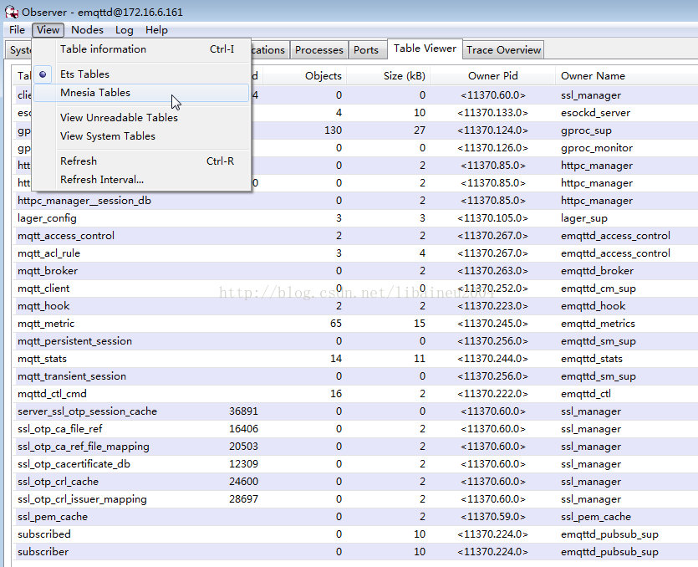
Task: Click owner name gproc_sup
Action: (586, 130)
